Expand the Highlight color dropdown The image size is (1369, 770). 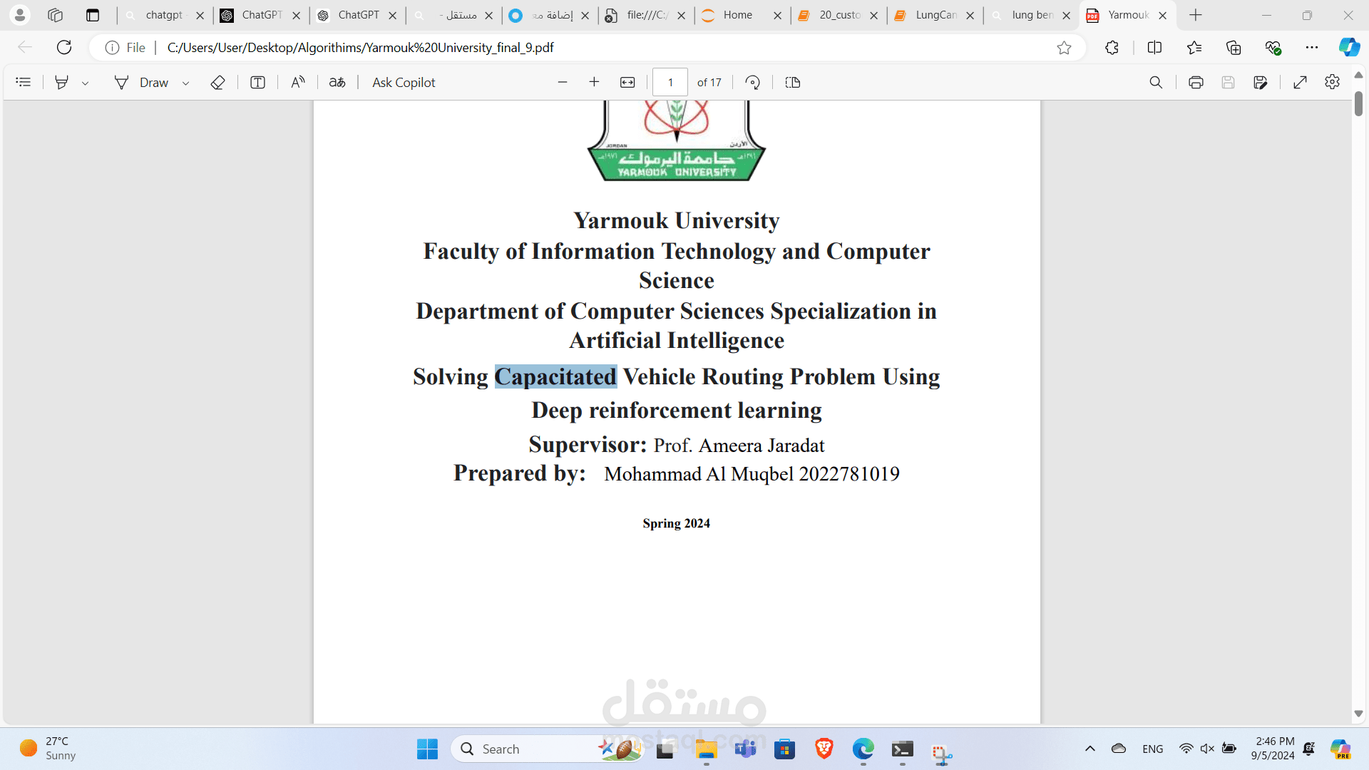tap(86, 83)
